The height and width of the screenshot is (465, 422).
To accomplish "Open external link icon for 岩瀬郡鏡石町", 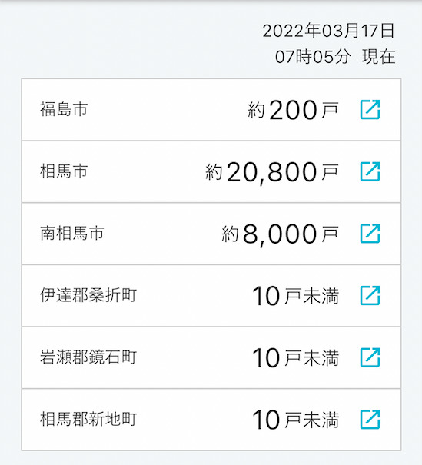I will (370, 357).
